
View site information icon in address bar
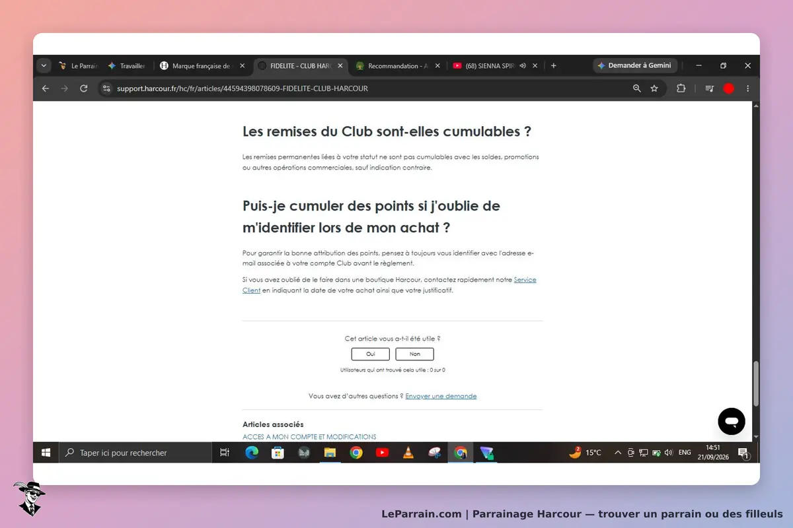pyautogui.click(x=107, y=88)
